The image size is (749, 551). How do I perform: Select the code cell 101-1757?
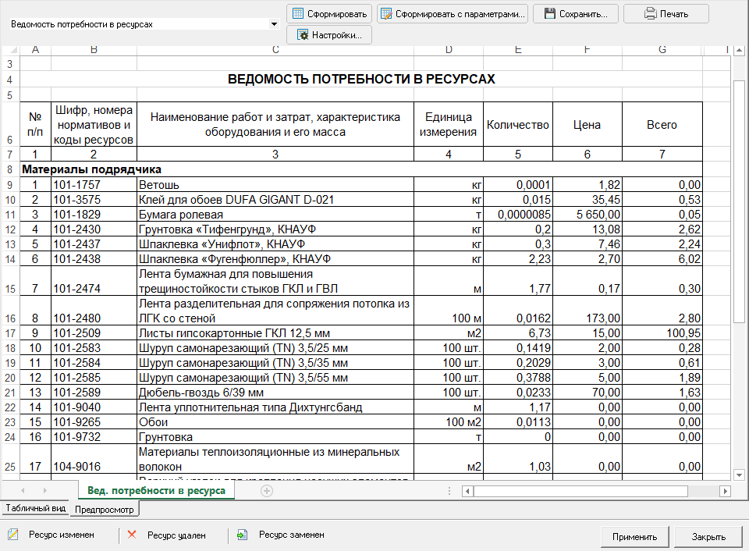[94, 185]
